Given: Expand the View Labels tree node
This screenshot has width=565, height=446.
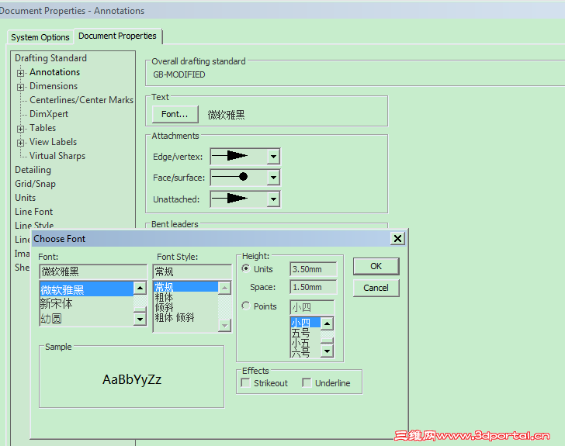Looking at the screenshot, I should click(20, 143).
